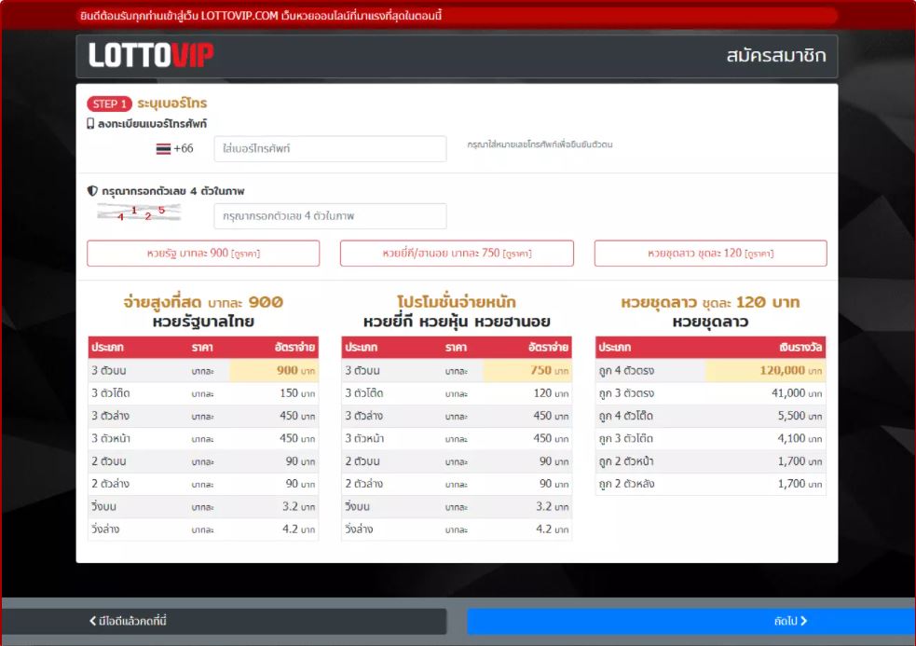Click 3 ตัวหน้า in the หวยรัฐบาลไทย table
The width and height of the screenshot is (916, 646).
[111, 438]
